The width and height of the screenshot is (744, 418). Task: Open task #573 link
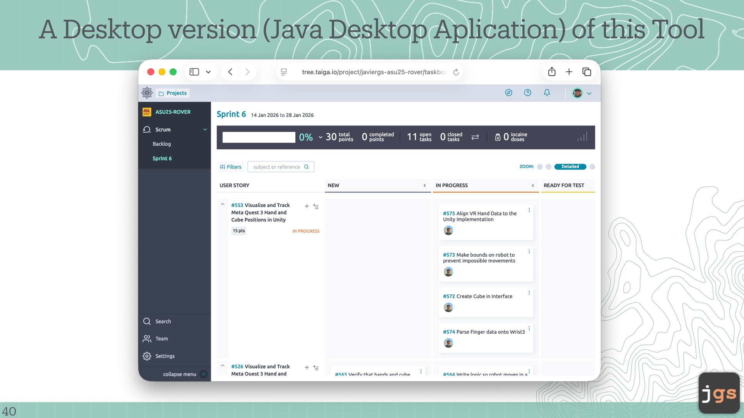[x=449, y=255]
